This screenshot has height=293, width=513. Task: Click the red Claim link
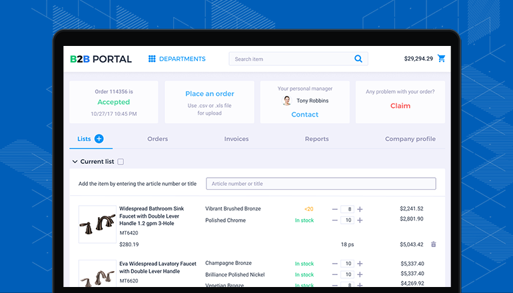click(x=400, y=106)
